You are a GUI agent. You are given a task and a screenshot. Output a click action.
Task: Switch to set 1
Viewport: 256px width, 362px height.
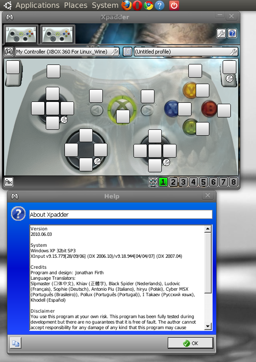pos(163,182)
